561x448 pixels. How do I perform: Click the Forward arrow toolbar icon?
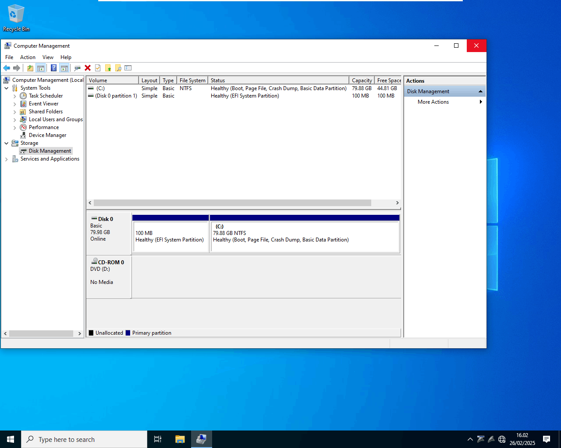17,68
